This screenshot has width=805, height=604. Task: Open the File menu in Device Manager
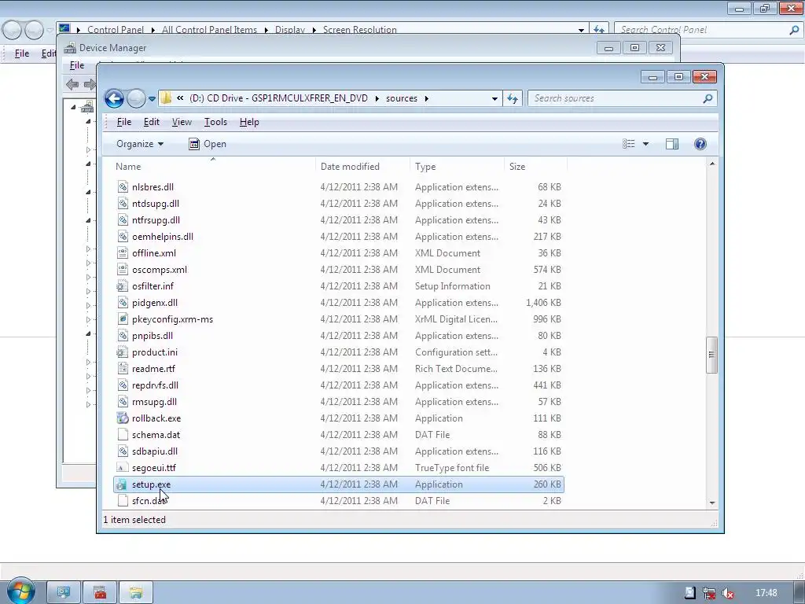coord(77,65)
